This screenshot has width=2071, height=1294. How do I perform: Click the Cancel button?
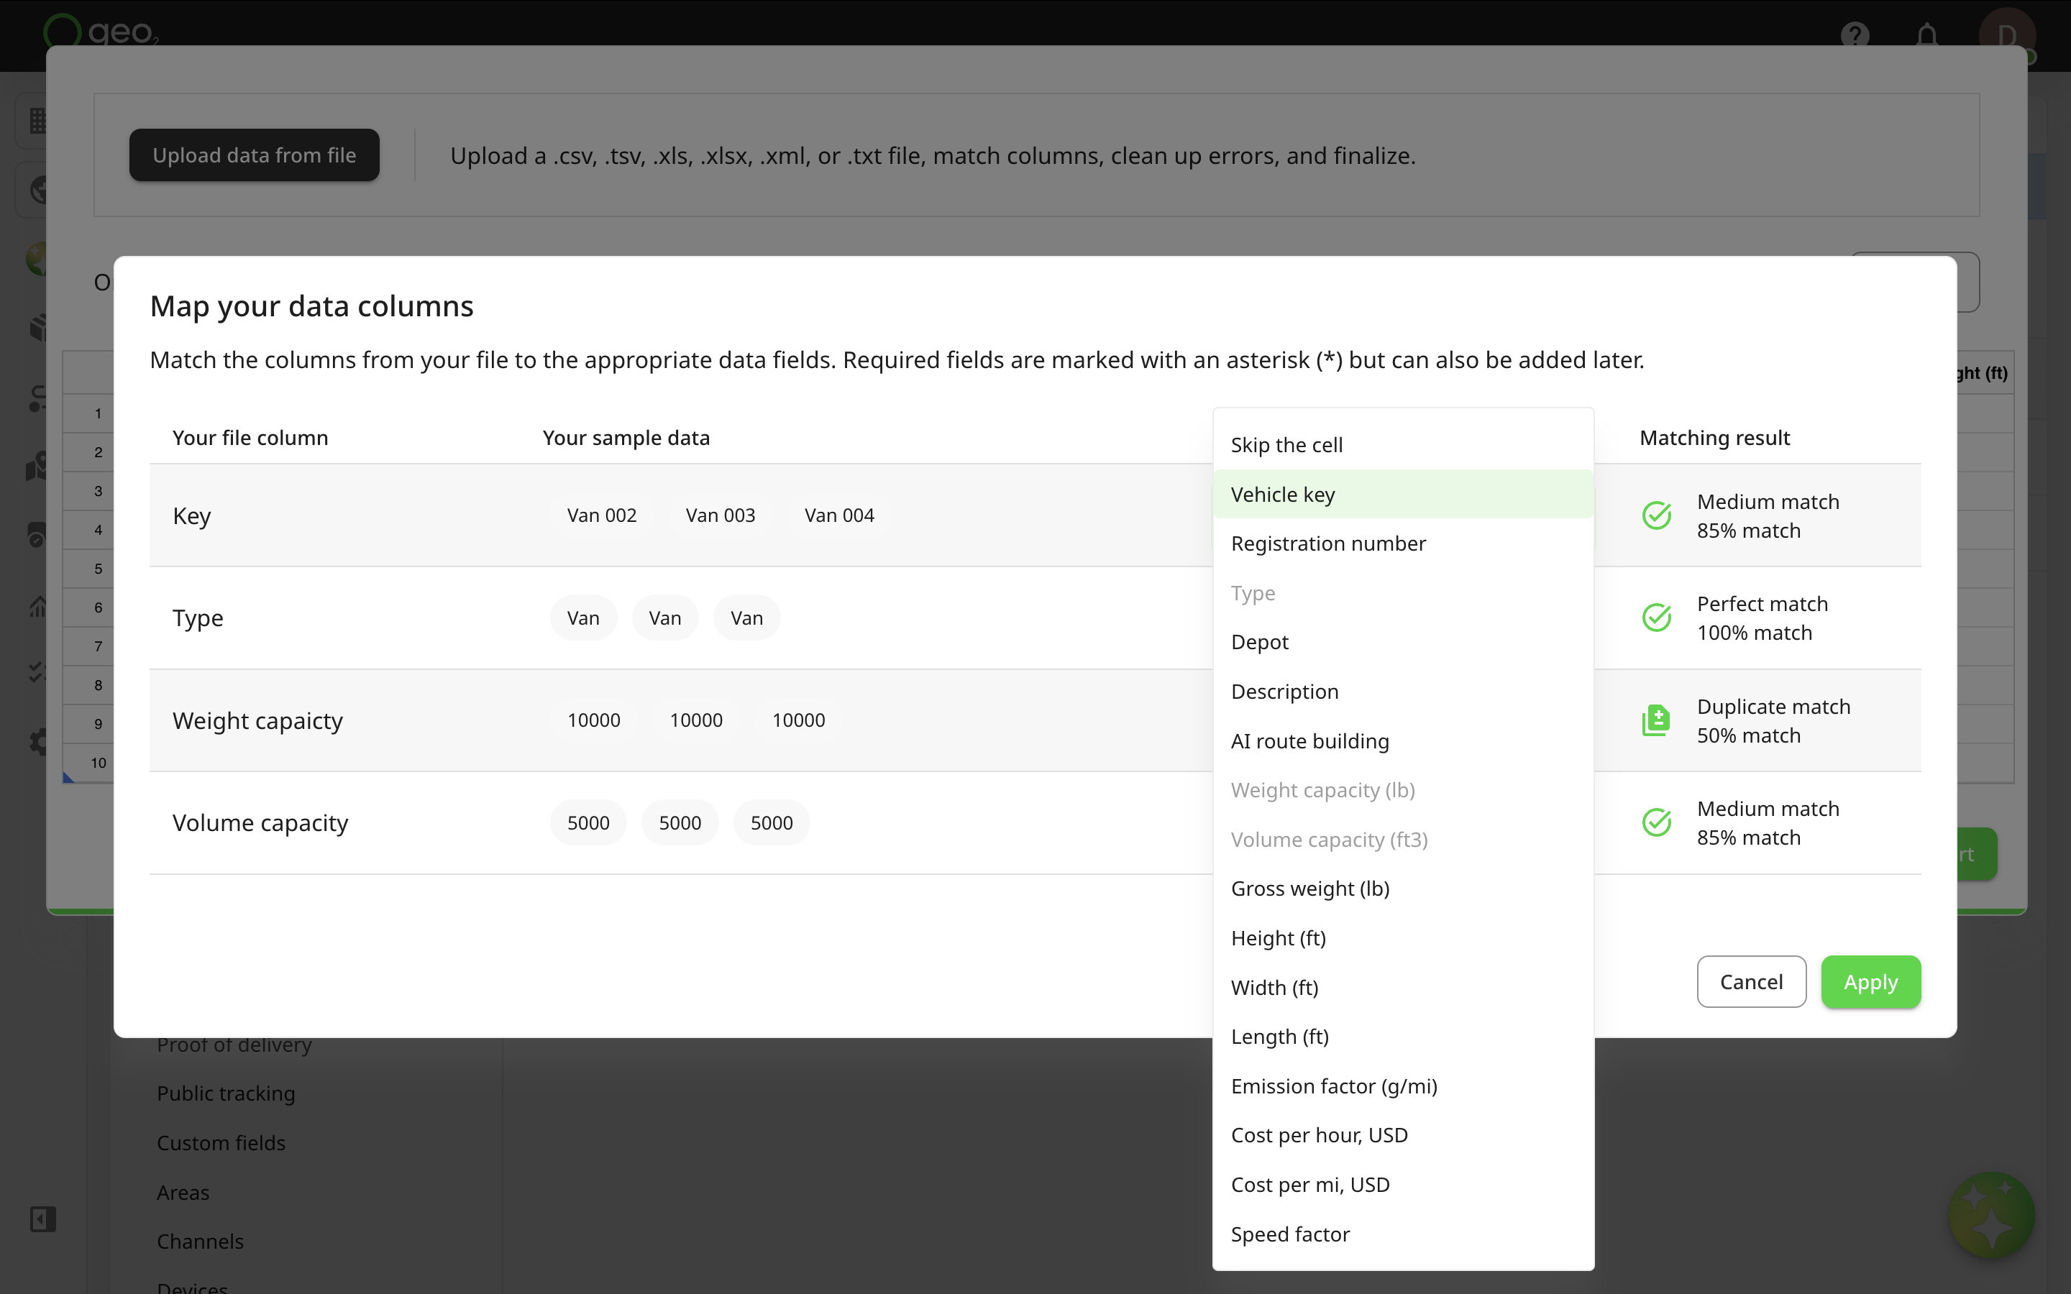[x=1751, y=981]
